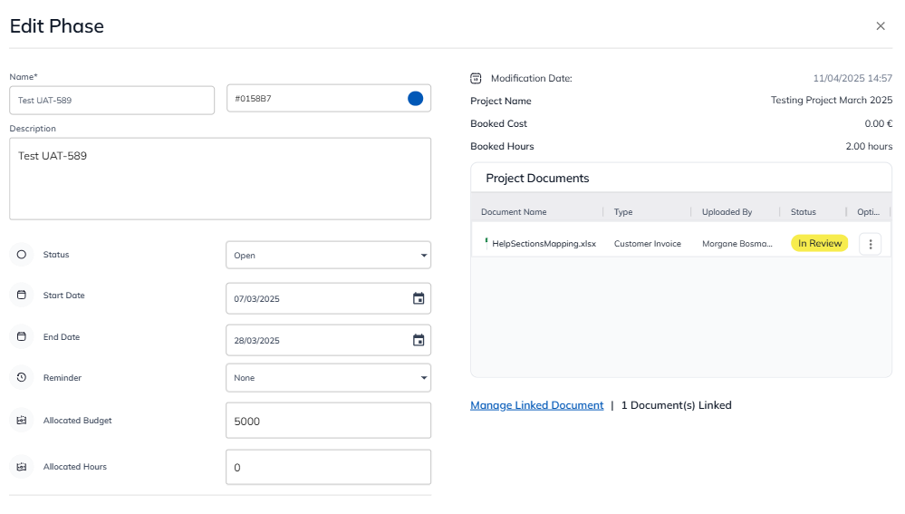Open the End Date calendar picker icon

click(419, 340)
